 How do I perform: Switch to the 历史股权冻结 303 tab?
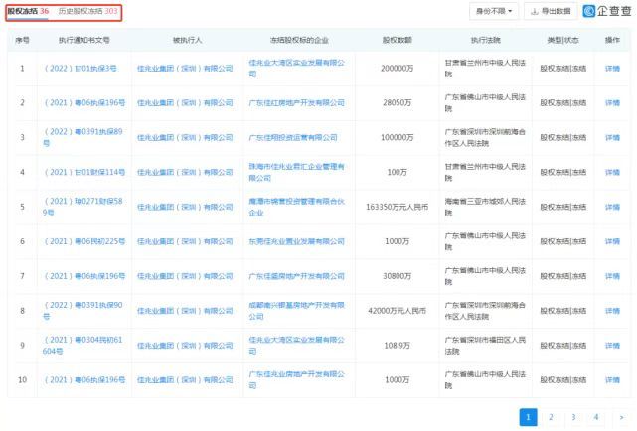[x=87, y=11]
